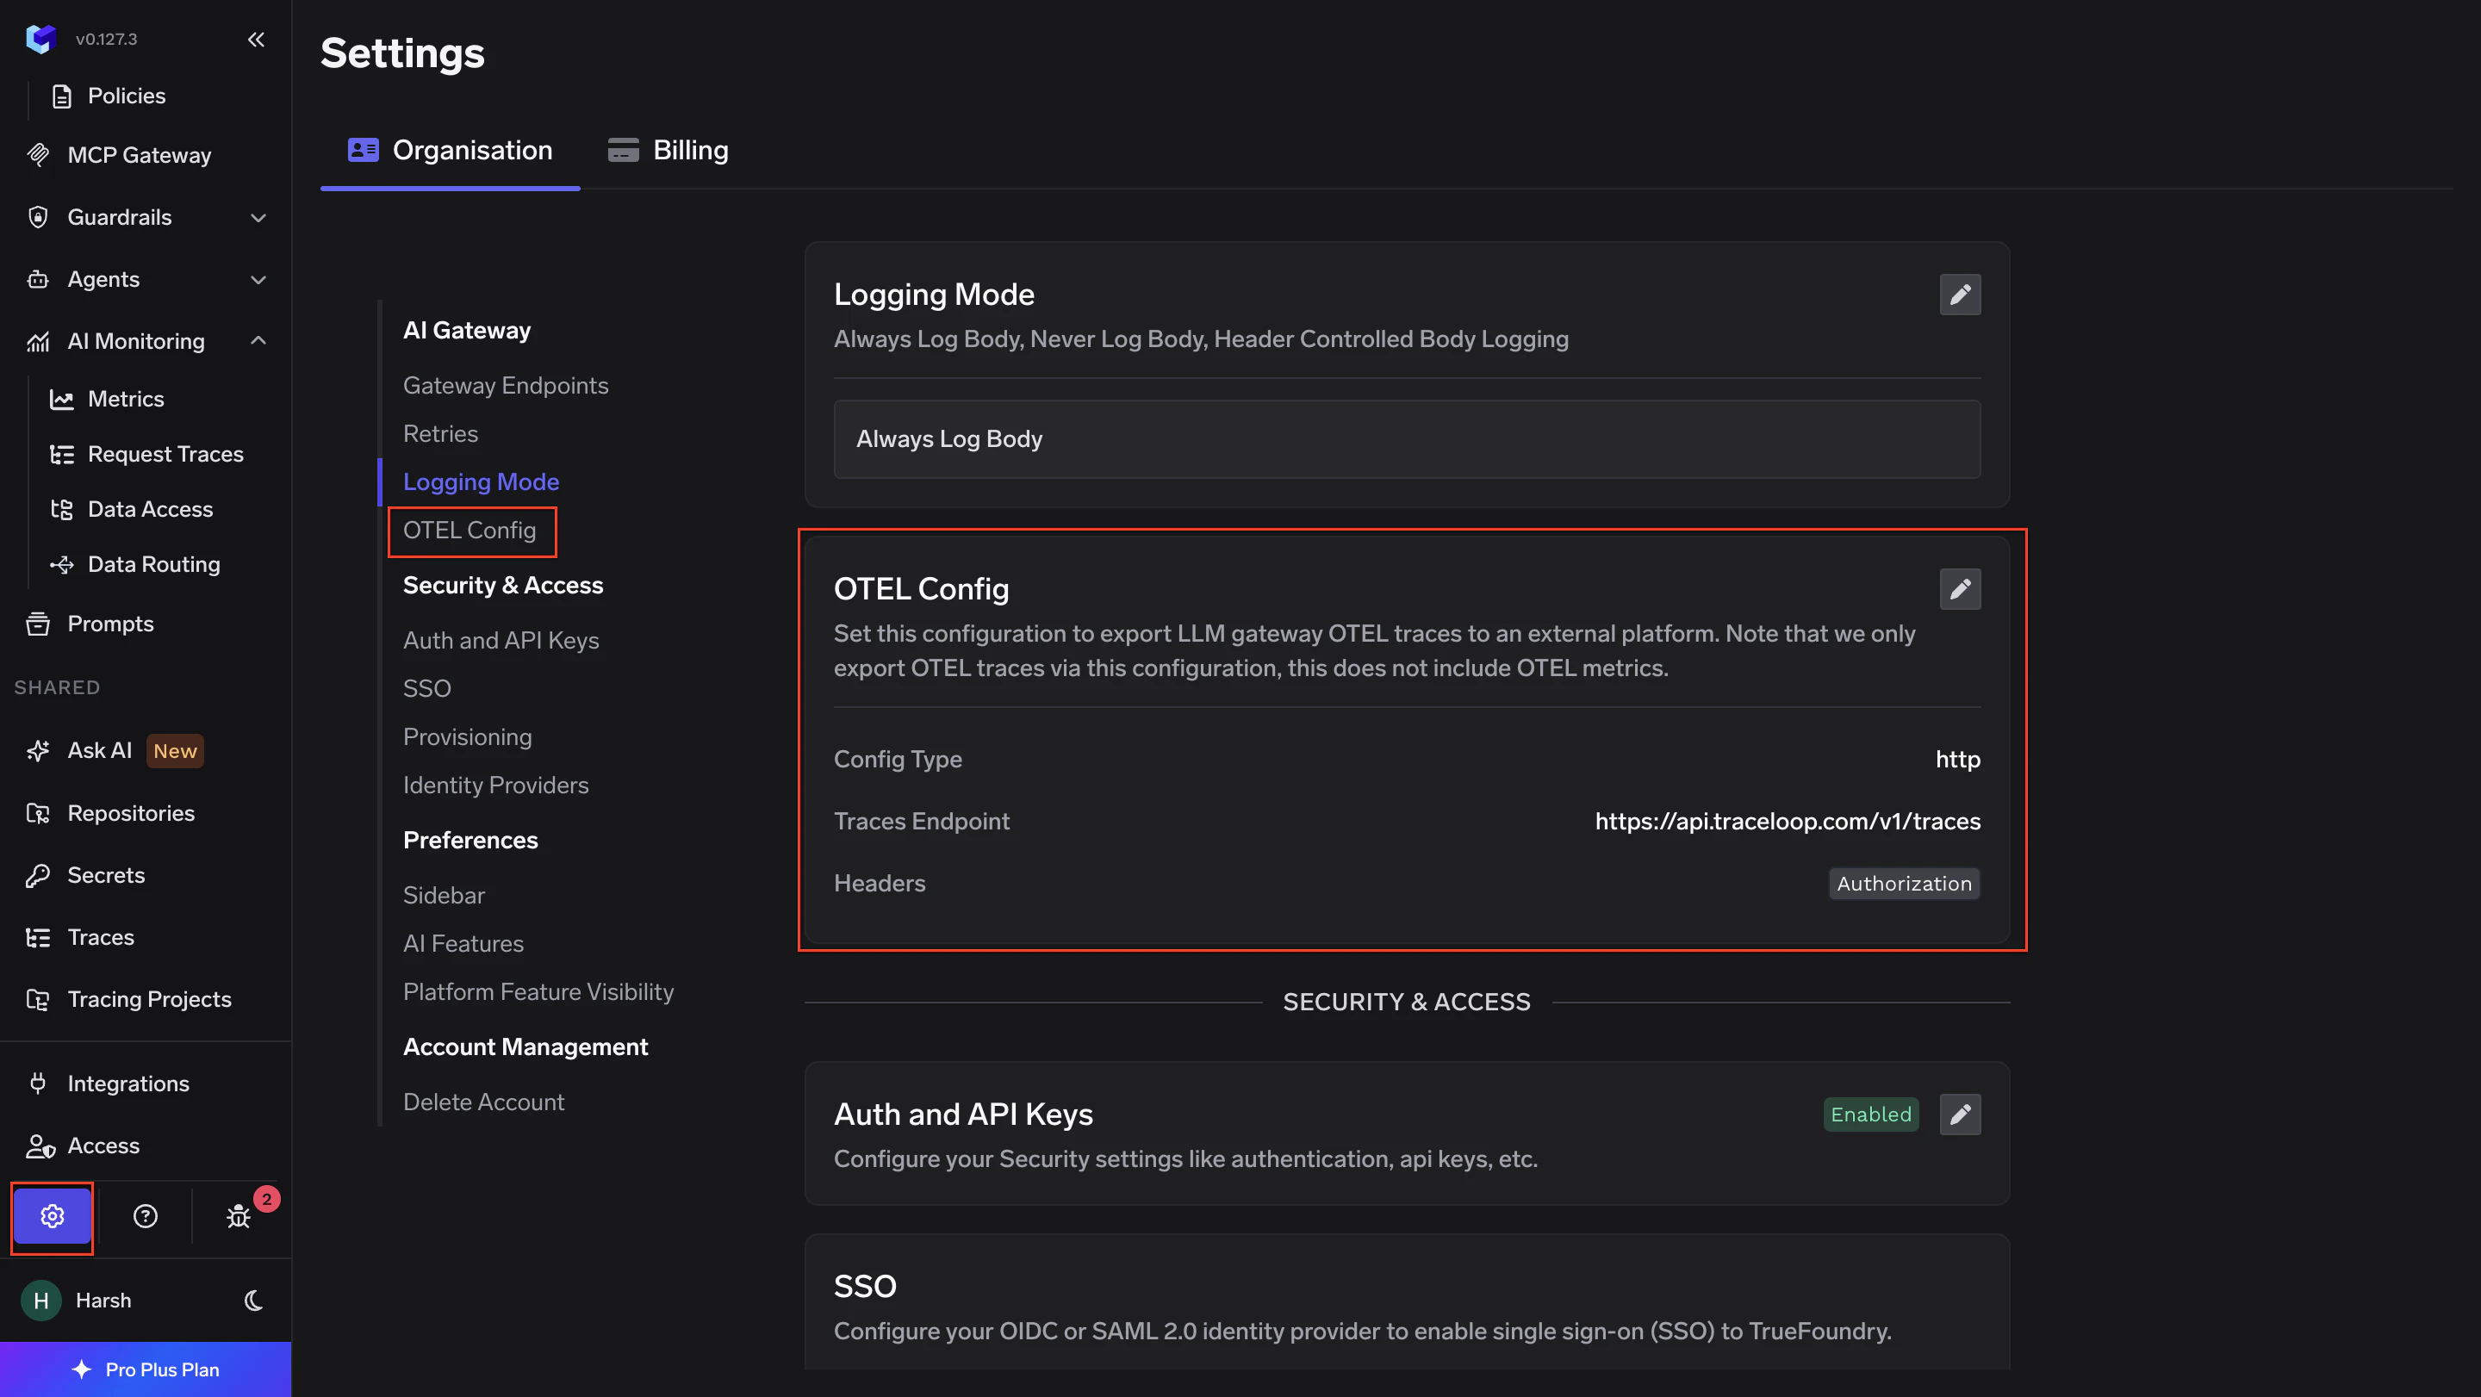The image size is (2481, 1397).
Task: Select Logging Mode in settings nav
Action: pos(481,481)
